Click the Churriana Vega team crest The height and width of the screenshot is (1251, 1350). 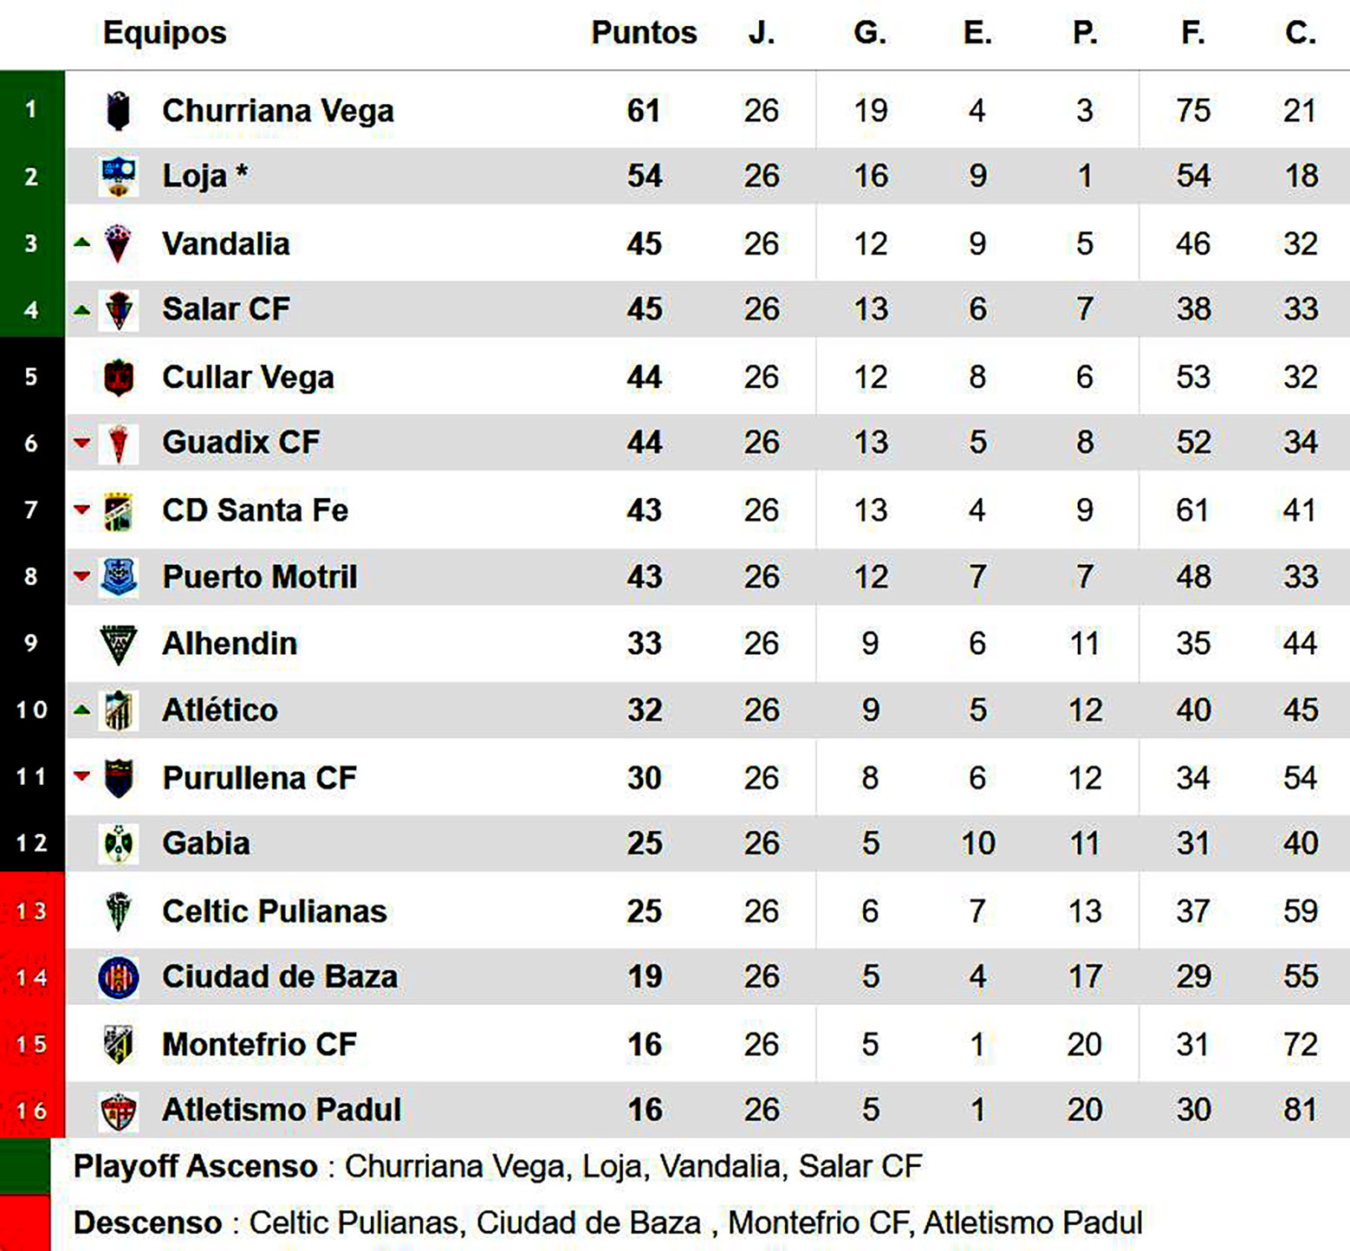tap(118, 111)
